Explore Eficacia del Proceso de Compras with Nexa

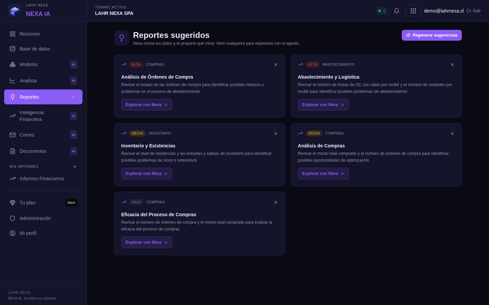coord(147,242)
